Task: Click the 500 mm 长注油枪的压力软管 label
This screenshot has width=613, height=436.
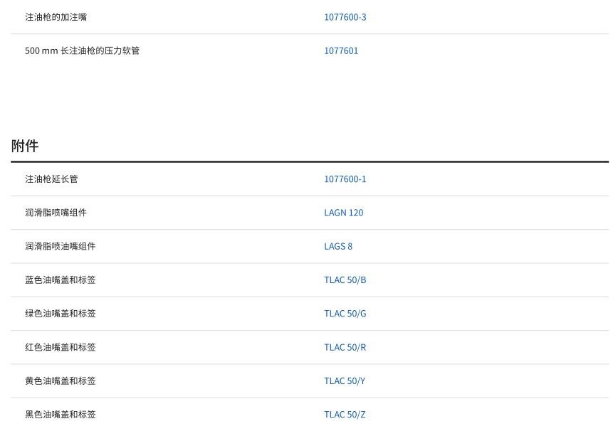Action: (82, 50)
